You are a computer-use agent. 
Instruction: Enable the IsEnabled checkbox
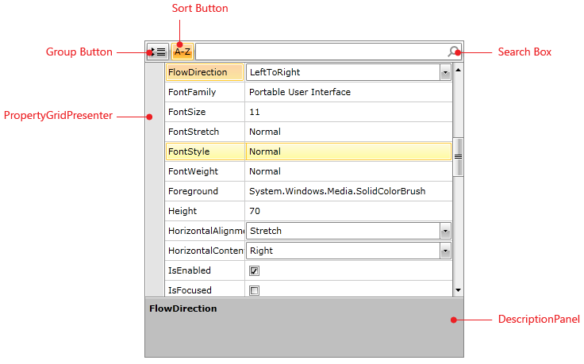point(255,270)
